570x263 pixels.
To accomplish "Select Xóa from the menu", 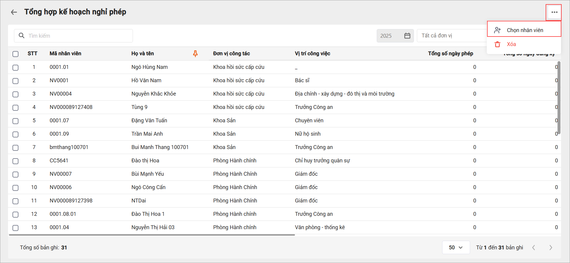I will [x=511, y=44].
